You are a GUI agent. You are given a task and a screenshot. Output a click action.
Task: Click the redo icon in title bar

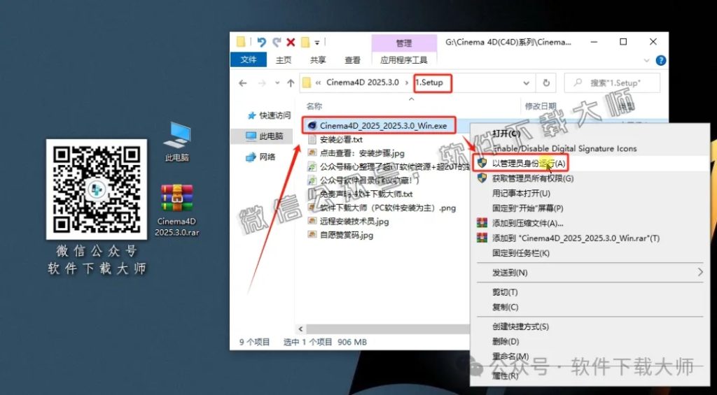277,43
